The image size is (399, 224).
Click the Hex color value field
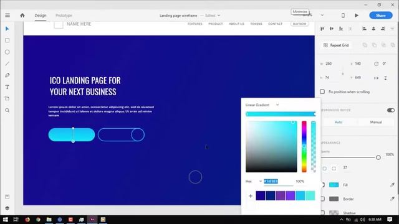click(279, 181)
